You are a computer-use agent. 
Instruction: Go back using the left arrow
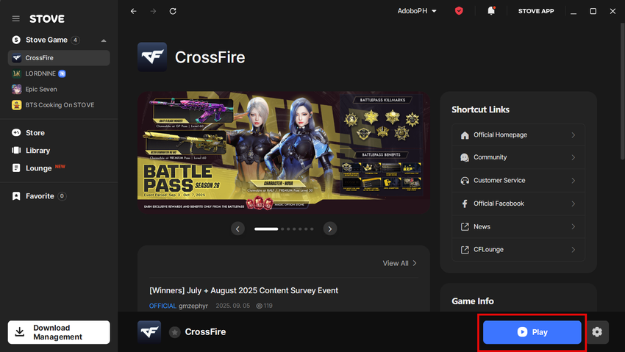pos(133,11)
